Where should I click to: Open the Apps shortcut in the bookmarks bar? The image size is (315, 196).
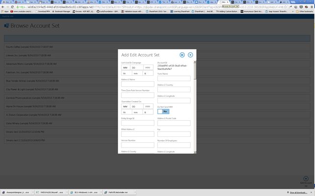tap(5, 11)
